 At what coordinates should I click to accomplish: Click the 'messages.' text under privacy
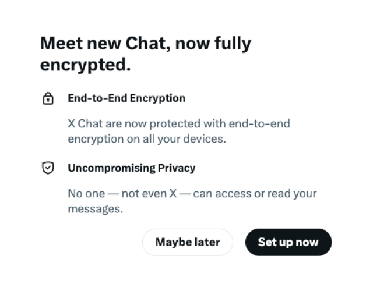[x=96, y=209]
